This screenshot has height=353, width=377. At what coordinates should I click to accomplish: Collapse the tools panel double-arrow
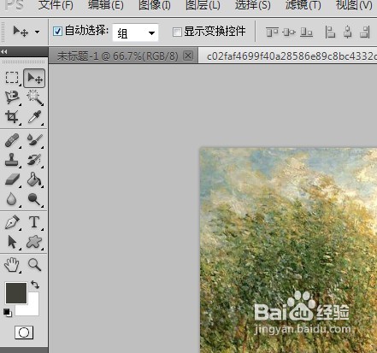point(4,51)
